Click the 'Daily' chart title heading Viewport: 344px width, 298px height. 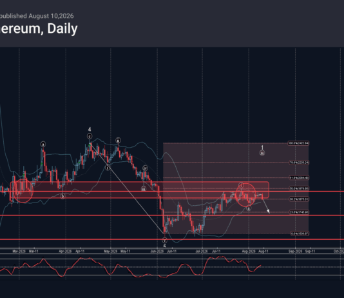point(62,29)
